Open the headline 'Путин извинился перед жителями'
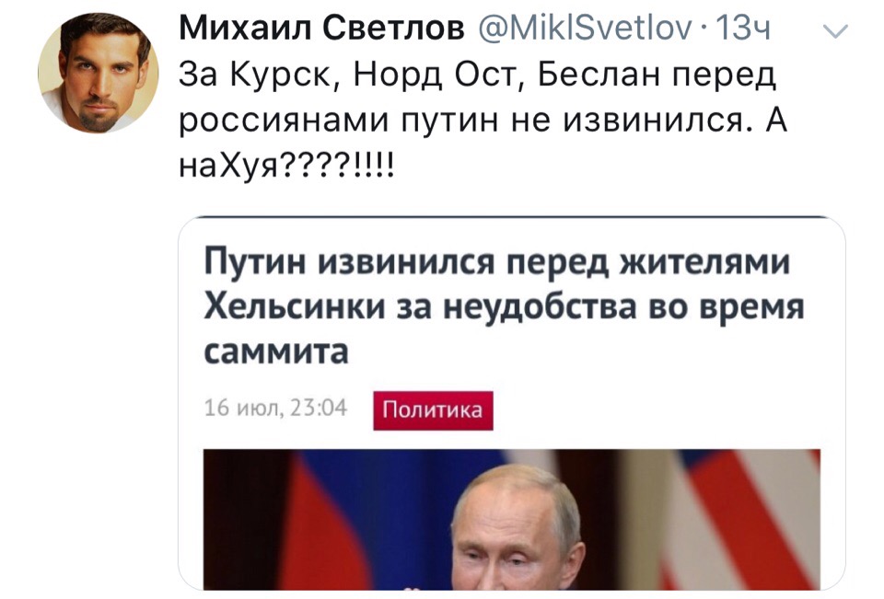884x599 pixels. (x=496, y=264)
